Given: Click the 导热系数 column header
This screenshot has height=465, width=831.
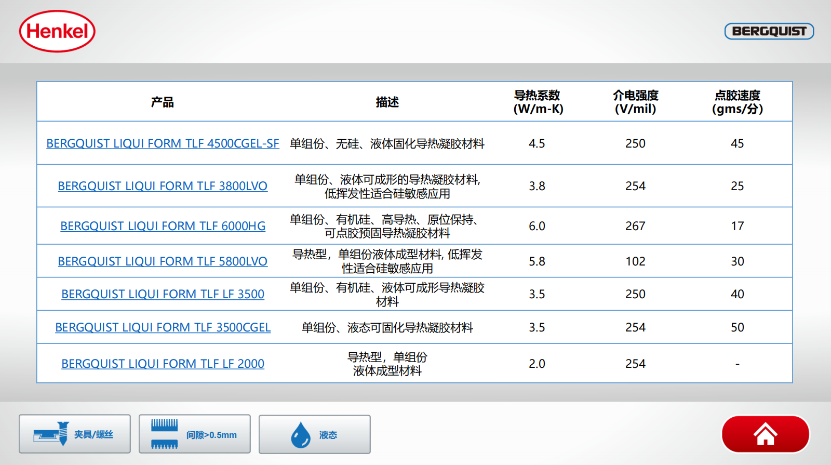Looking at the screenshot, I should pyautogui.click(x=538, y=102).
